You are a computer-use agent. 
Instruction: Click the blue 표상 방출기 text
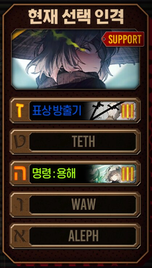click(57, 111)
